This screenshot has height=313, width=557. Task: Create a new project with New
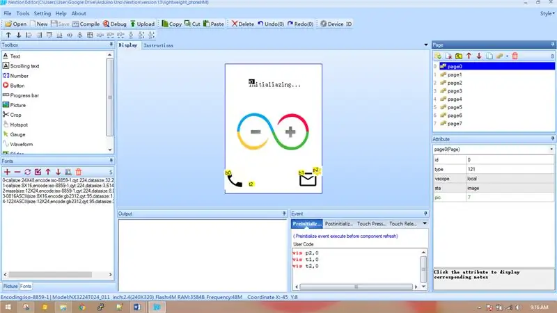(x=39, y=24)
